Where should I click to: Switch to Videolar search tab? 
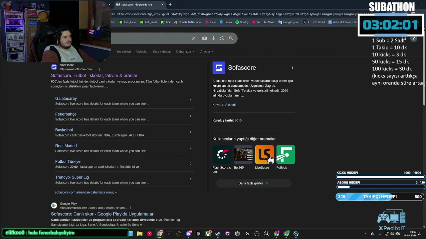(142, 52)
